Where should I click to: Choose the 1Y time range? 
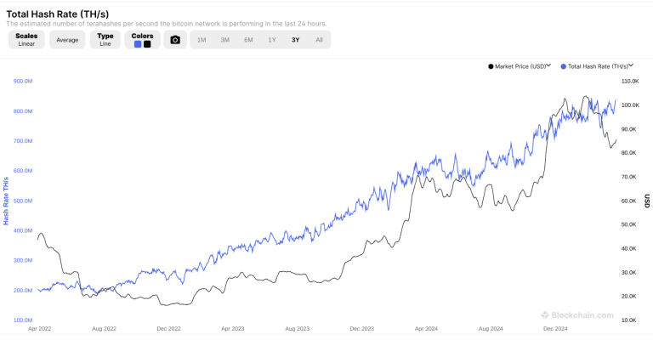coord(272,40)
